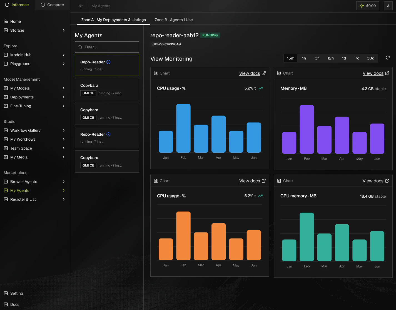Click the My Workflows sidebar icon
Screen dimensions: 396x310
(x=6, y=139)
